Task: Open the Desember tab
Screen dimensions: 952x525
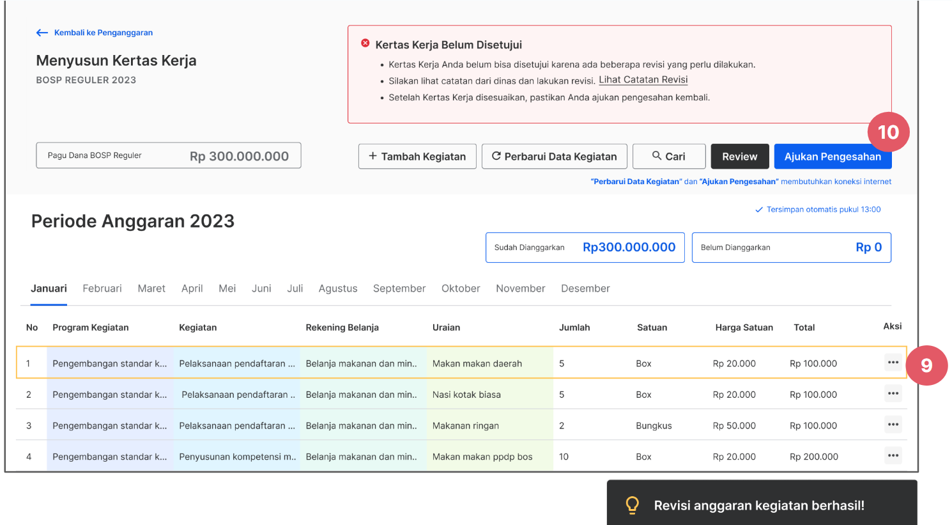Action: [585, 288]
